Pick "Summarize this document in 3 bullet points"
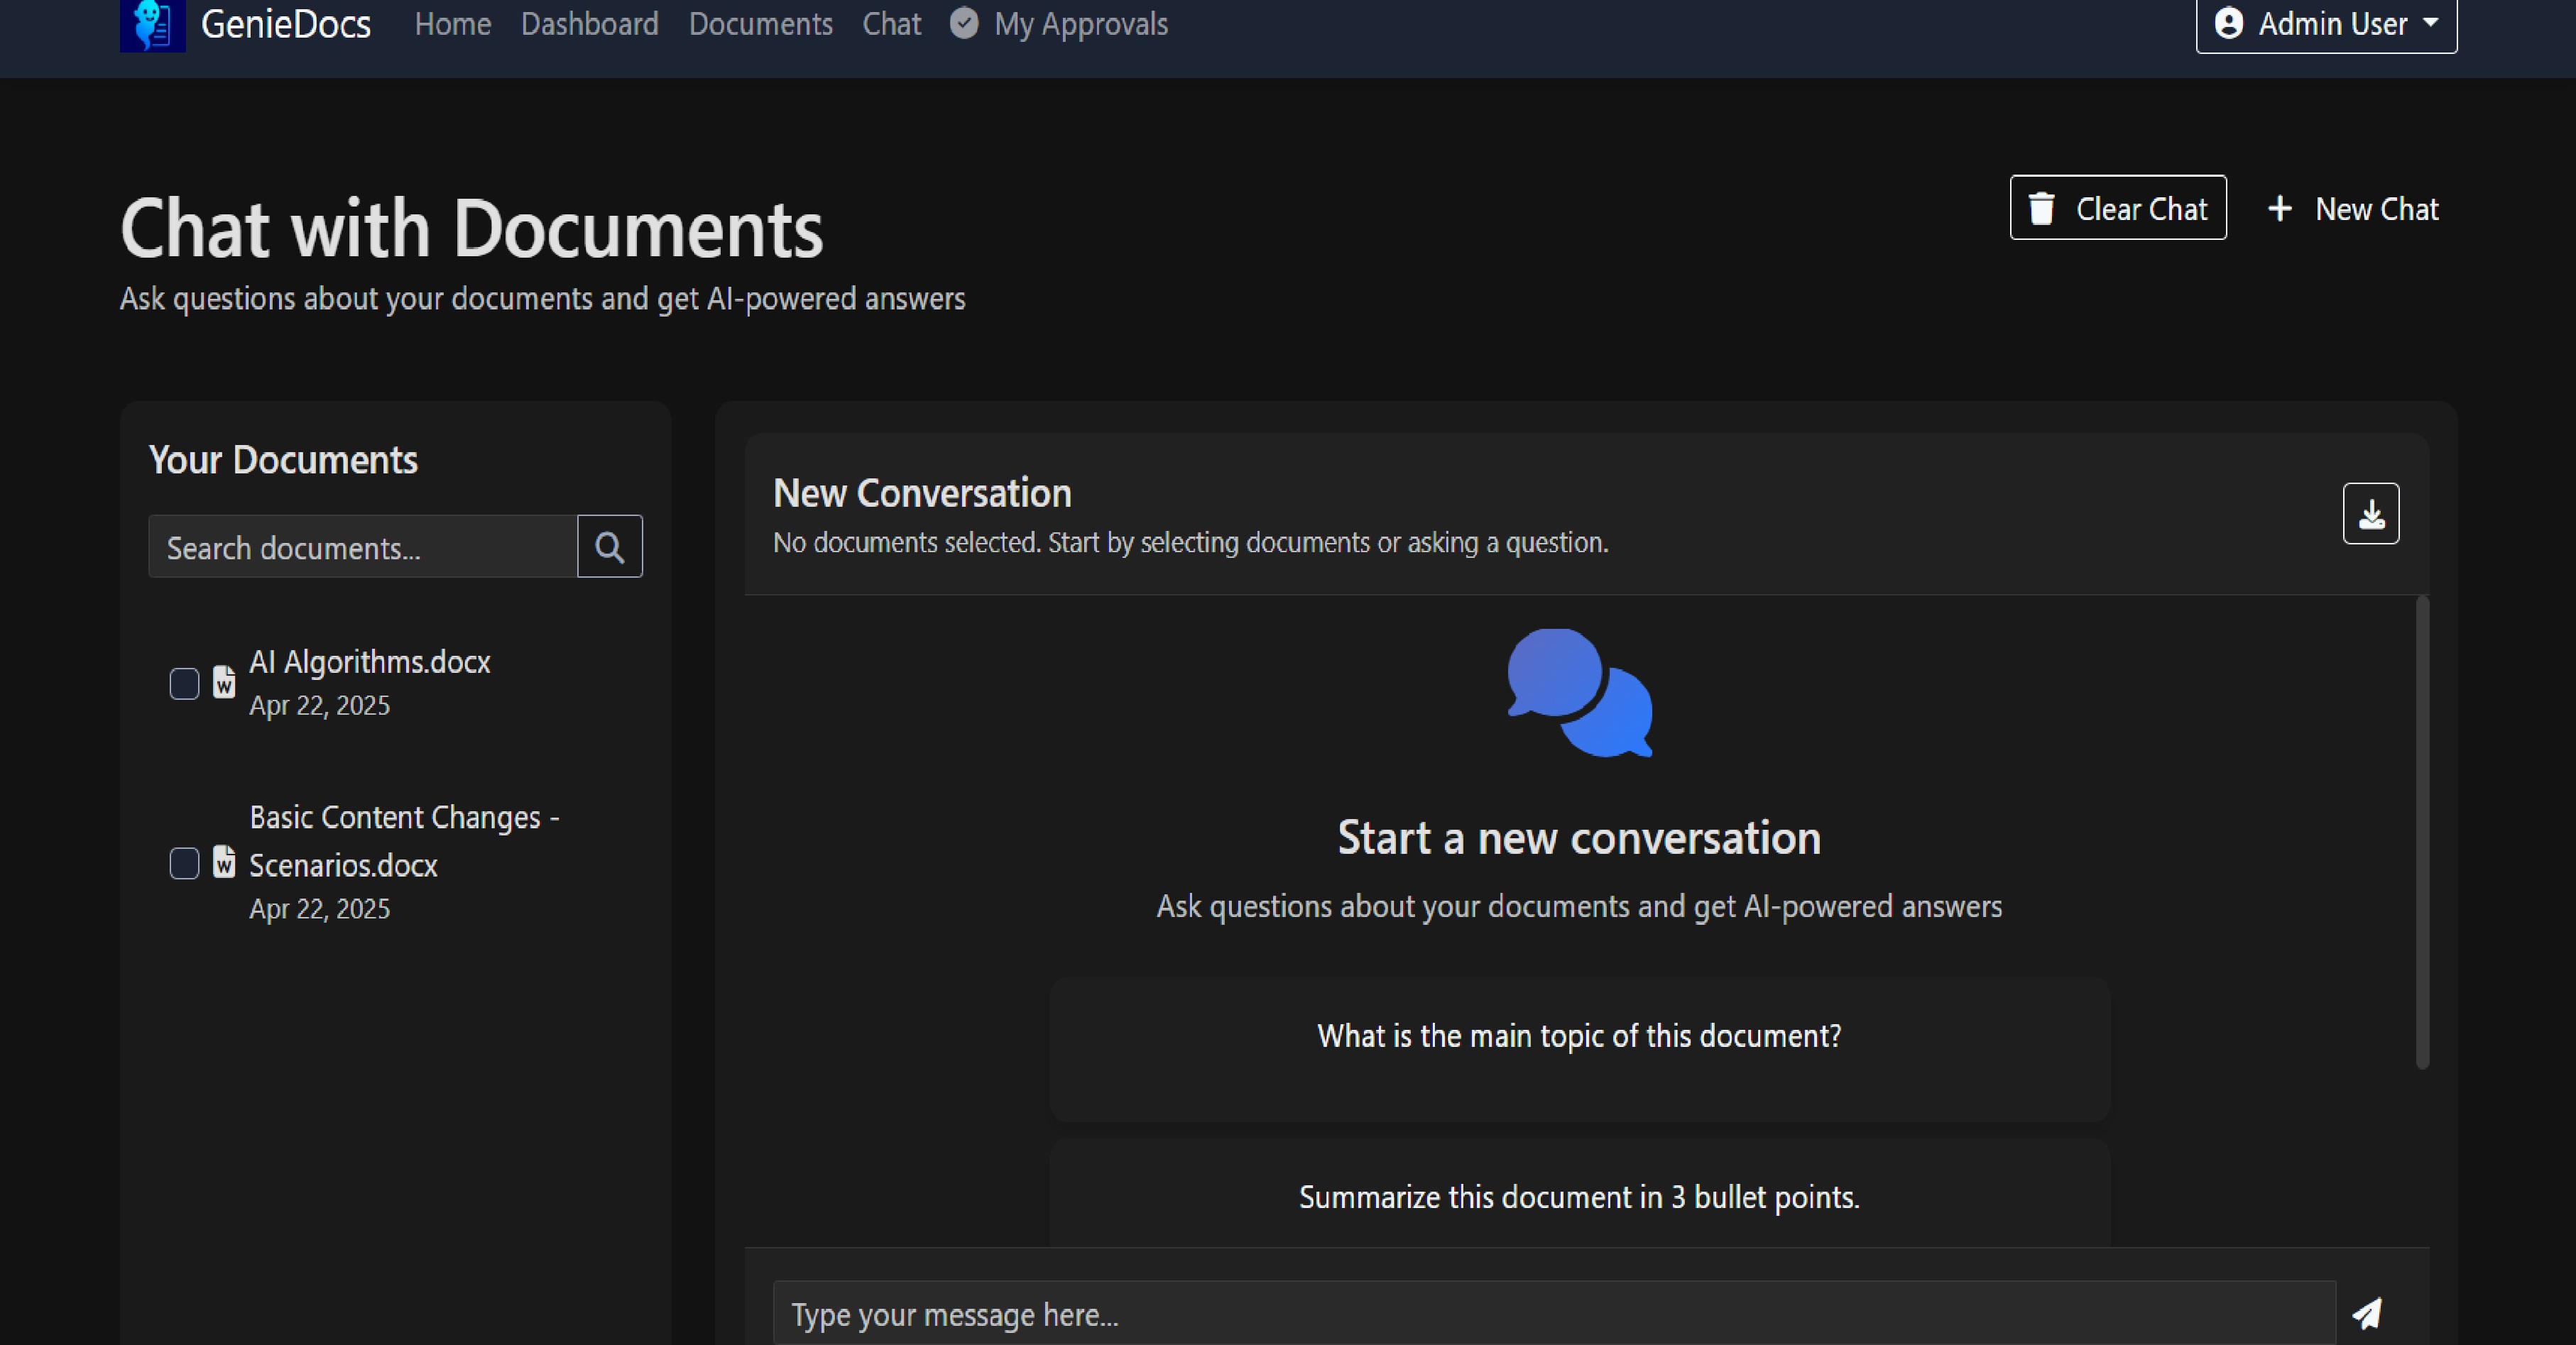The height and width of the screenshot is (1345, 2576). click(x=1579, y=1197)
